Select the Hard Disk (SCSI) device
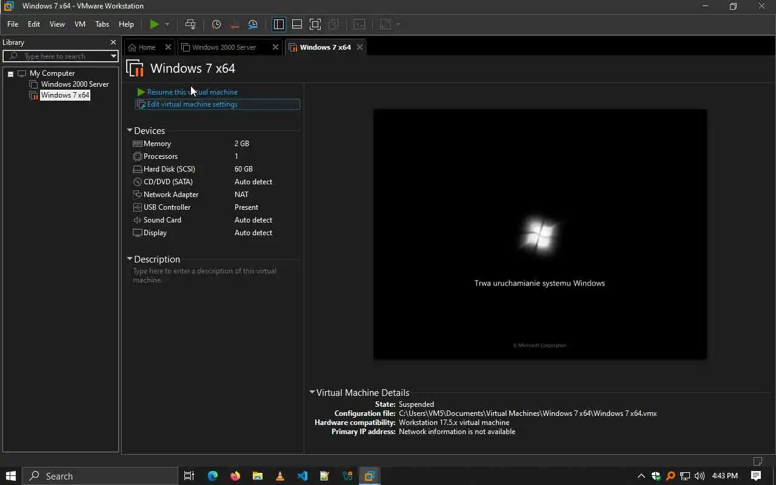Viewport: 776px width, 485px height. (x=215, y=169)
